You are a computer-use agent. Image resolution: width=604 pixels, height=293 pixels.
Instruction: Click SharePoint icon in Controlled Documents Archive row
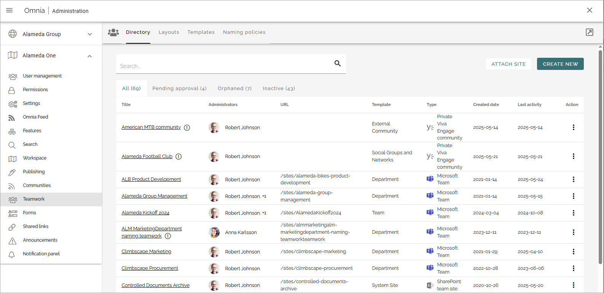pos(430,285)
